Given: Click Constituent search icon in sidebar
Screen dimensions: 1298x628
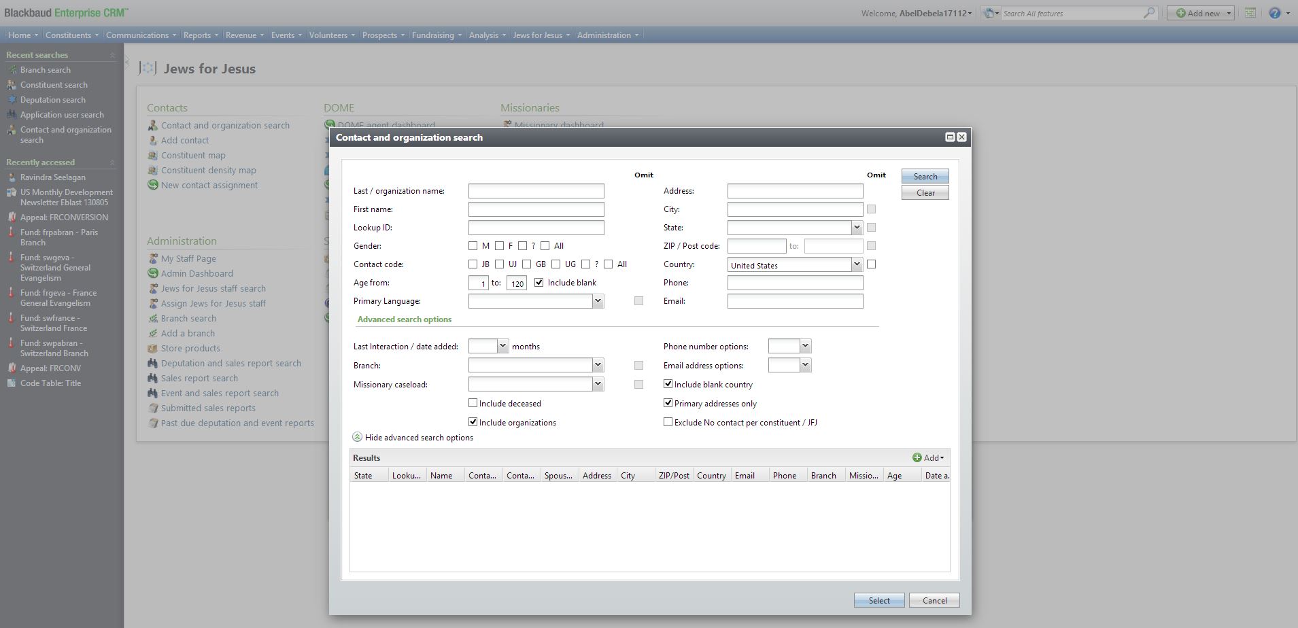Looking at the screenshot, I should tap(12, 84).
